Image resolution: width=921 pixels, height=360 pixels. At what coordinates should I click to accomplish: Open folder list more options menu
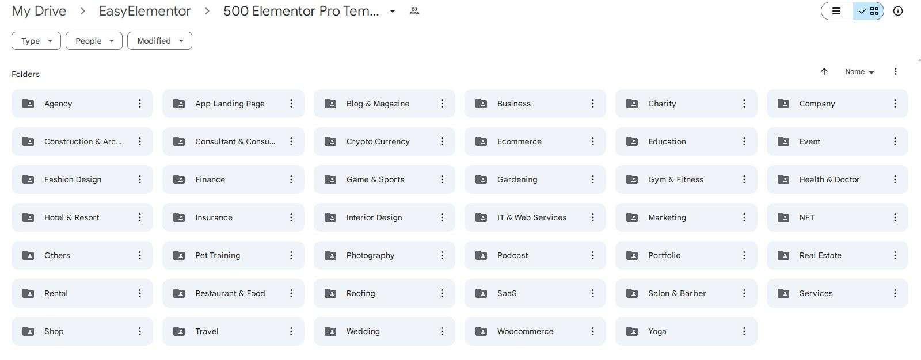tap(896, 71)
